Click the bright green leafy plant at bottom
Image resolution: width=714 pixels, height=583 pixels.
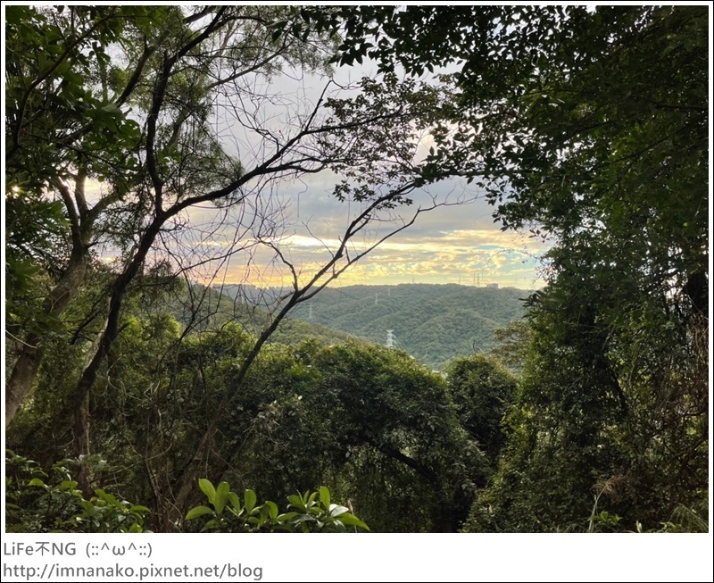pyautogui.click(x=277, y=506)
